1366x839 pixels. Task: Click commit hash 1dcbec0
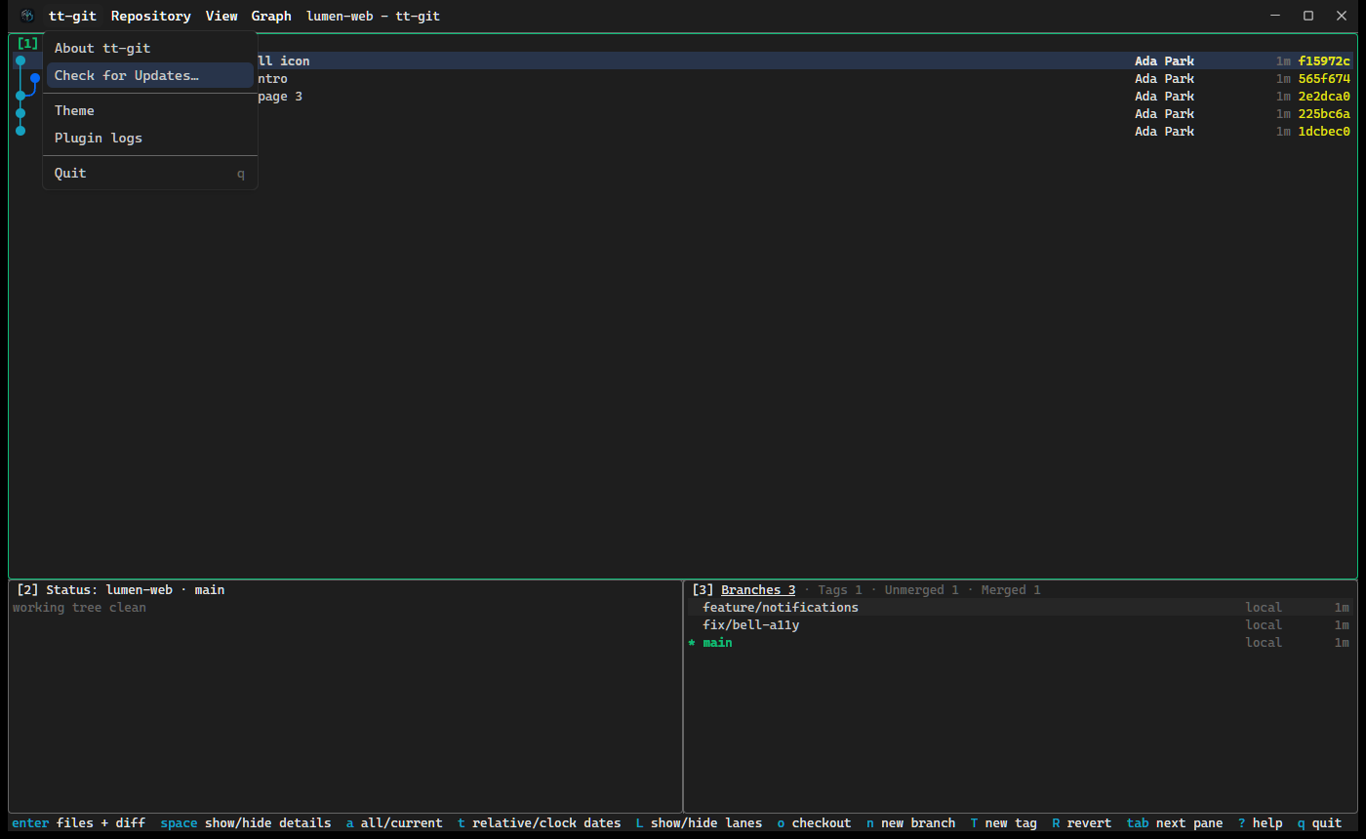1324,131
